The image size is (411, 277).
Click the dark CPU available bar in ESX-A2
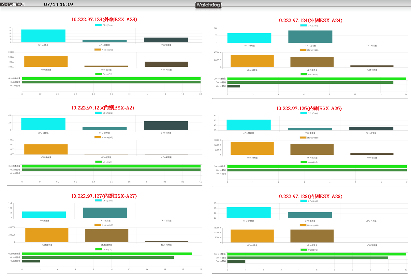click(x=166, y=126)
